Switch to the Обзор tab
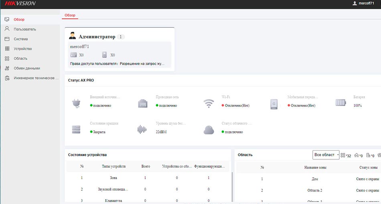The image size is (381, 204). [x=70, y=15]
